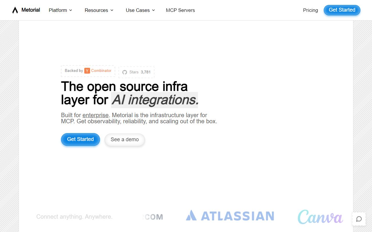The image size is (372, 232).
Task: Click the Atlassian triangle logo icon
Action: (x=191, y=215)
